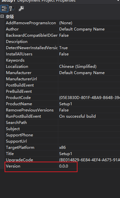Image resolution: width=120 pixels, height=198 pixels.
Task: Select the PreBuildEvent property
Action: (x=19, y=91)
